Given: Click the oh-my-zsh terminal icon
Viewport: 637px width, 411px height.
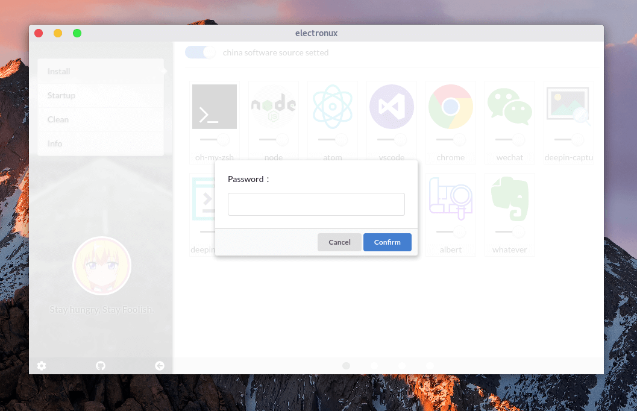Looking at the screenshot, I should tap(214, 107).
